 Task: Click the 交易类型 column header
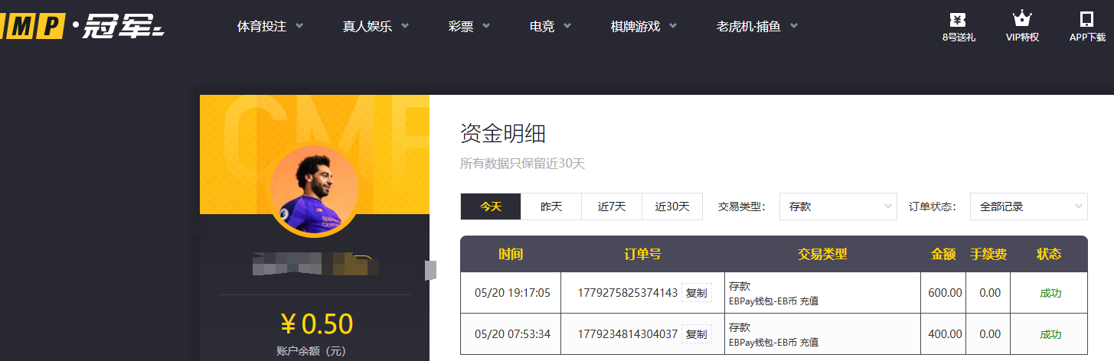pos(822,254)
